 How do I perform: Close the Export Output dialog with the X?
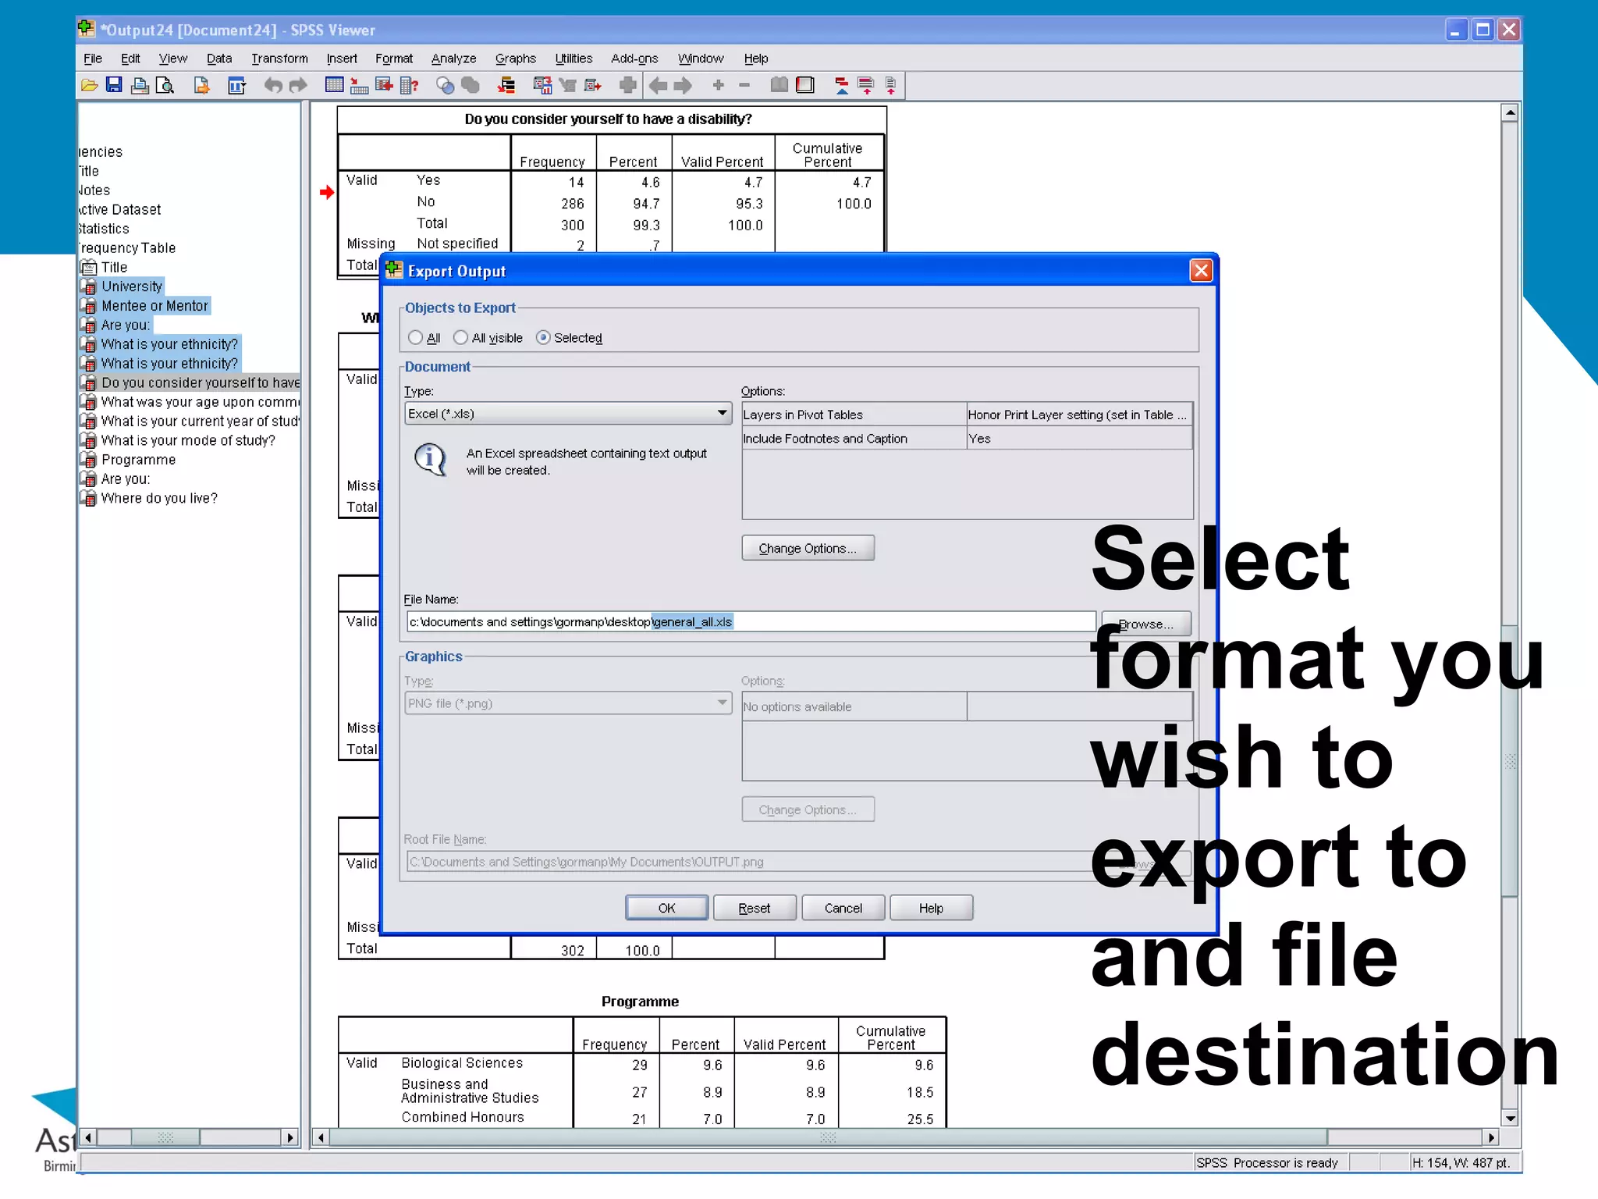pyautogui.click(x=1201, y=271)
